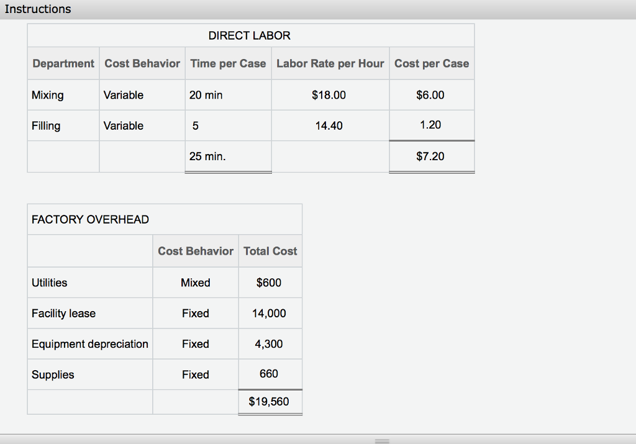Click the 4,300 depreciation cost cell
Image resolution: width=636 pixels, height=444 pixels.
(x=270, y=343)
